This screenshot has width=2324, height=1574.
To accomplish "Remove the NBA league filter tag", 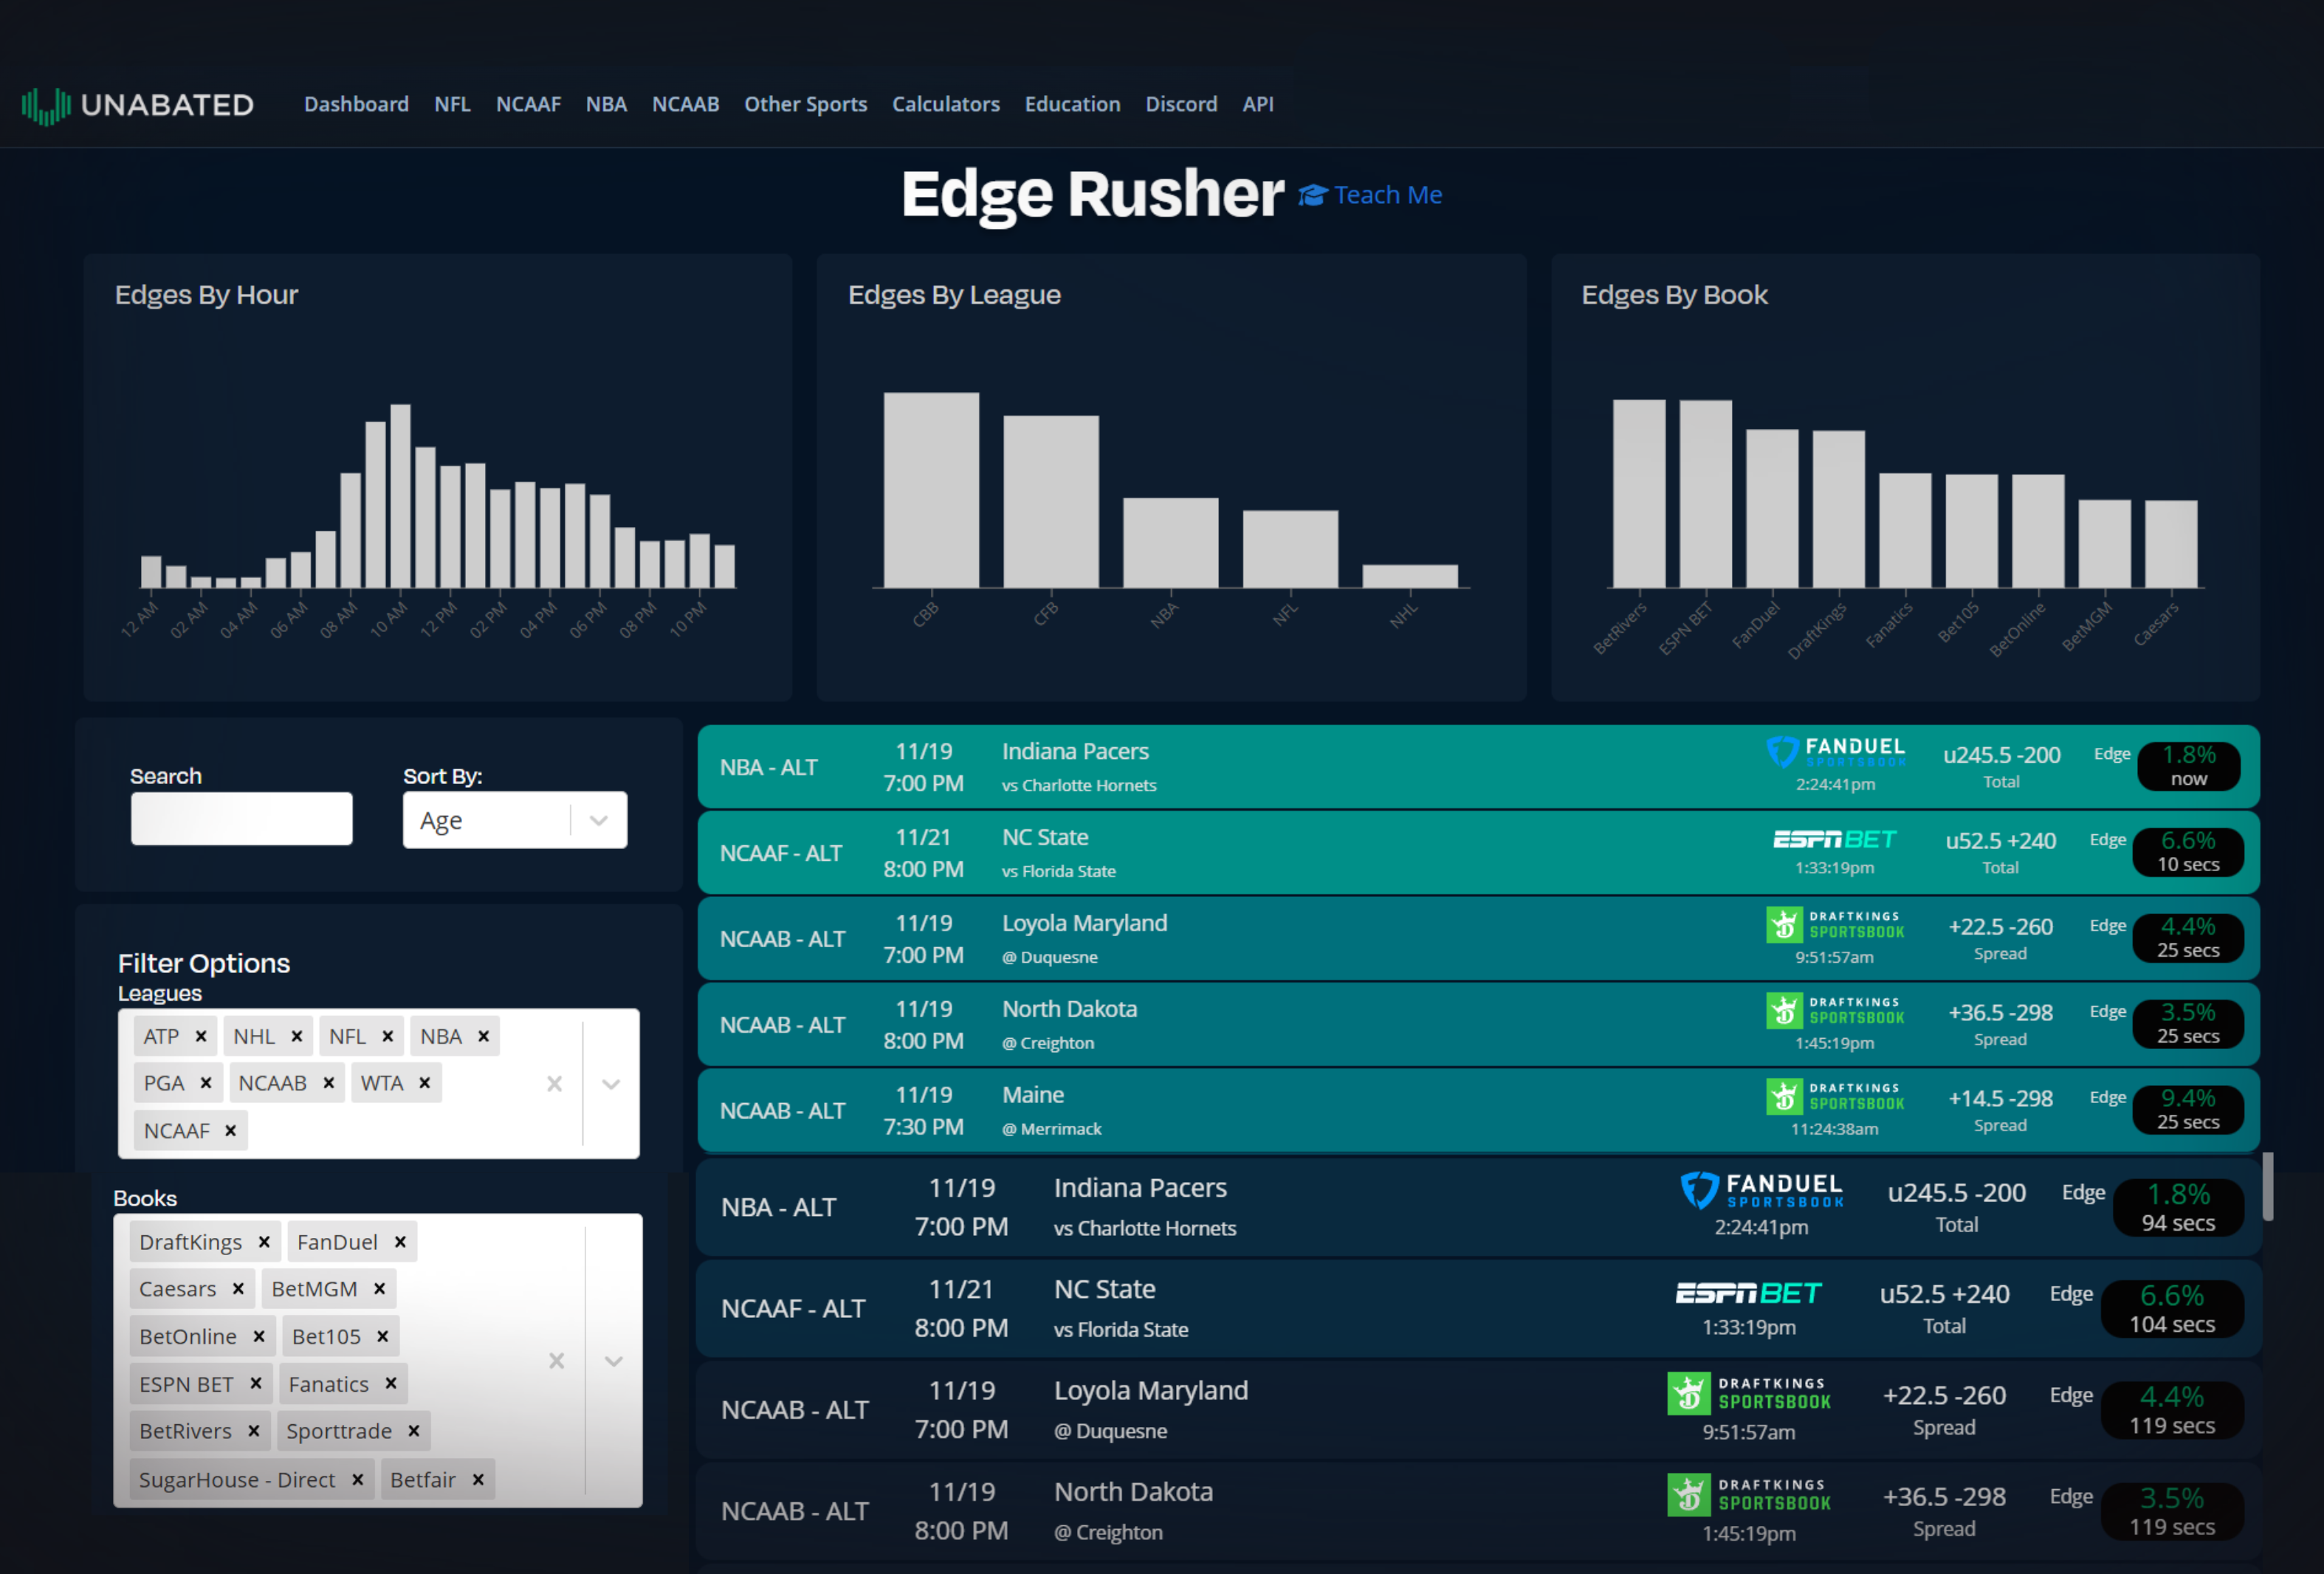I will pyautogui.click(x=483, y=1036).
